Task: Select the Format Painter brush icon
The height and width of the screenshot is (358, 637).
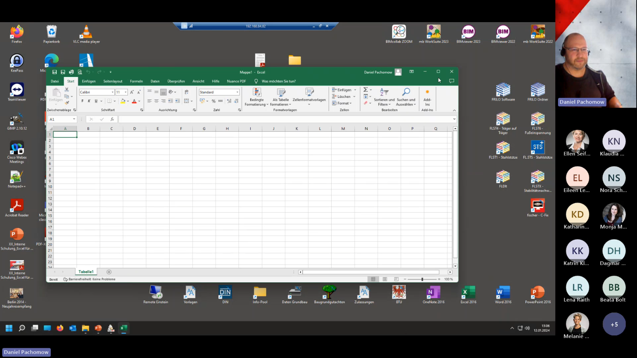Action: click(x=67, y=103)
